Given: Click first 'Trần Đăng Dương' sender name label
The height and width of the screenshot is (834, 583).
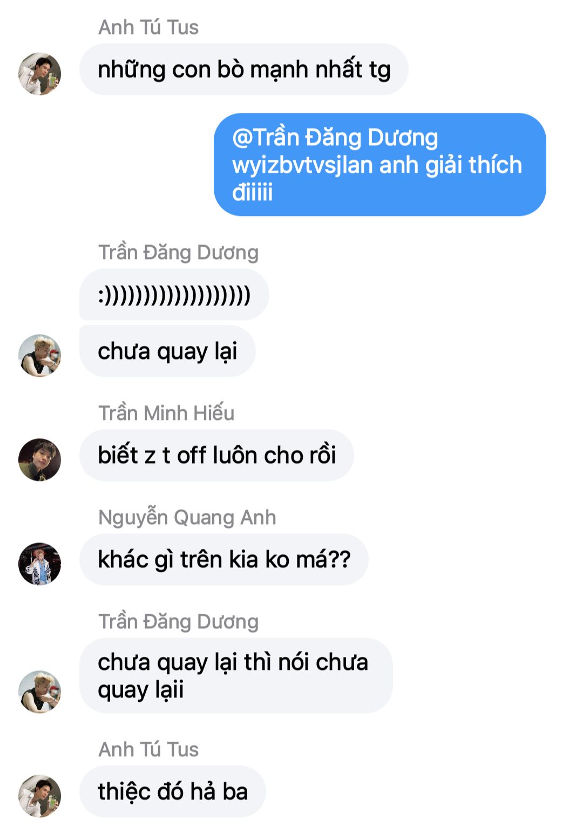Looking at the screenshot, I should tap(178, 252).
